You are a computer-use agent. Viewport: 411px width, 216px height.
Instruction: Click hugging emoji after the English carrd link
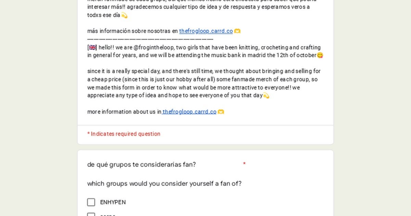click(x=221, y=112)
